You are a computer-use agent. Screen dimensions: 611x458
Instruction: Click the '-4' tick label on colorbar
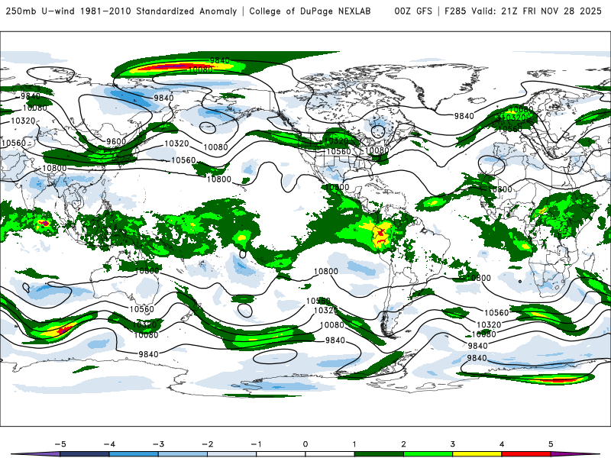coord(109,444)
